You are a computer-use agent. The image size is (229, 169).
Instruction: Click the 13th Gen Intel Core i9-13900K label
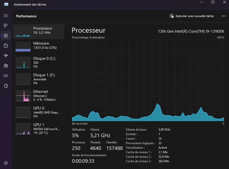click(191, 31)
